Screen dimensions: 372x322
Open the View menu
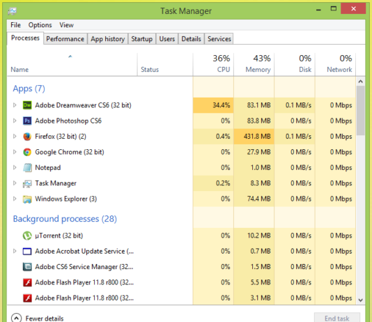(x=66, y=25)
